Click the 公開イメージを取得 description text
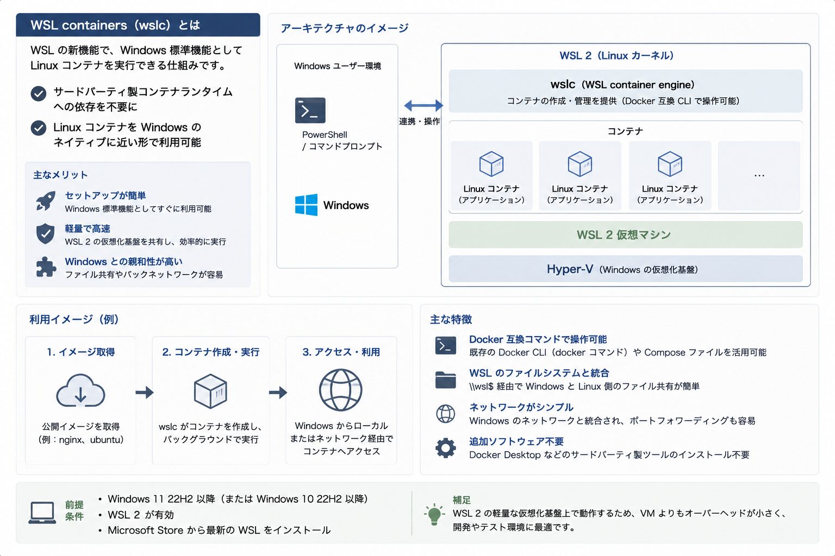Screen dimensions: 835x556 80,433
